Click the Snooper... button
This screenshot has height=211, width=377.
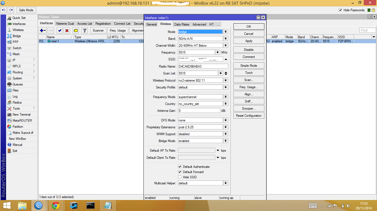249,109
